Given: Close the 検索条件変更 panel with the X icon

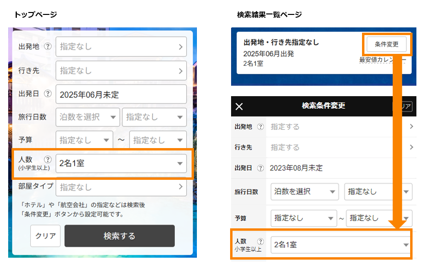Looking at the screenshot, I should point(239,106).
